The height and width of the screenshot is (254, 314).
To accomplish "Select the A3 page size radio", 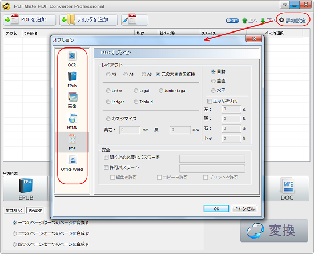I will tap(143, 74).
